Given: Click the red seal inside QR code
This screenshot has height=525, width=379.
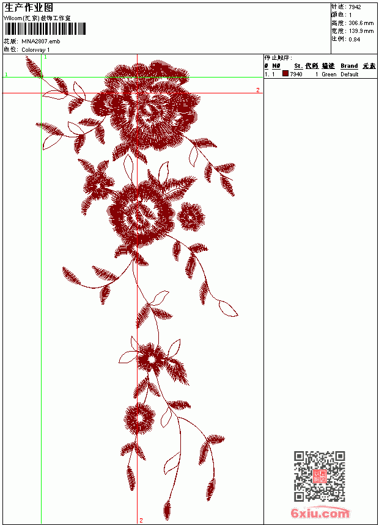Looking at the screenshot, I should point(320,476).
